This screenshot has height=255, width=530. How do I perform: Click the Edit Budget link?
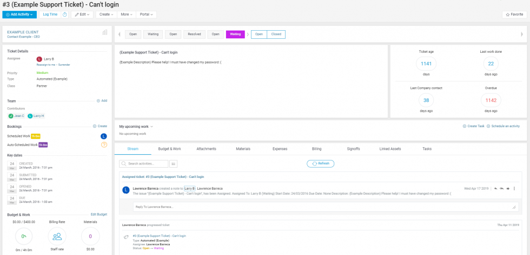click(99, 214)
